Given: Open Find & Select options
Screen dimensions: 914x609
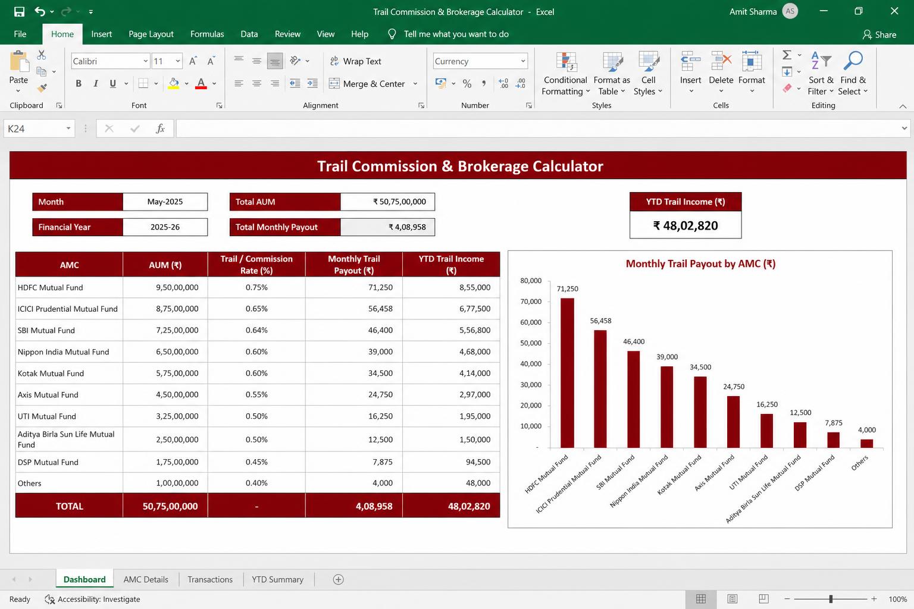Looking at the screenshot, I should (x=853, y=74).
